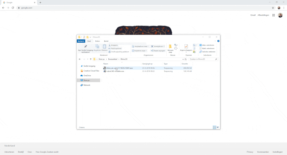Sort by the Grootte column
This screenshot has height=155, width=287.
[185, 64]
